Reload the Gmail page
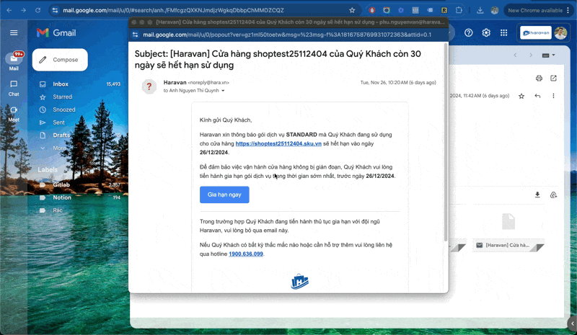 point(38,10)
